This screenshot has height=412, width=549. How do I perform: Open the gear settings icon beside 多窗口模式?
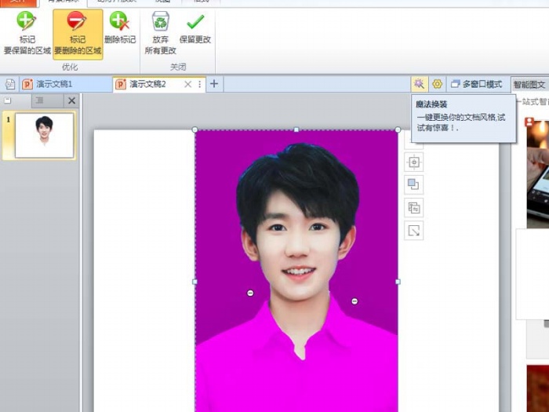[x=437, y=84]
